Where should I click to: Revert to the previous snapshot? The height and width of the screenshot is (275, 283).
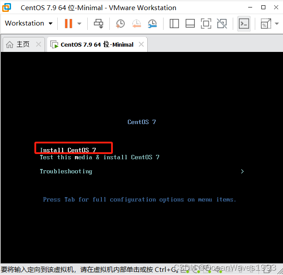tap(137, 24)
